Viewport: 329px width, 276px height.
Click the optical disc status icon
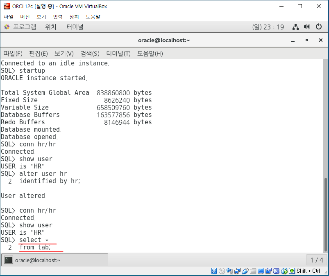coord(222,271)
